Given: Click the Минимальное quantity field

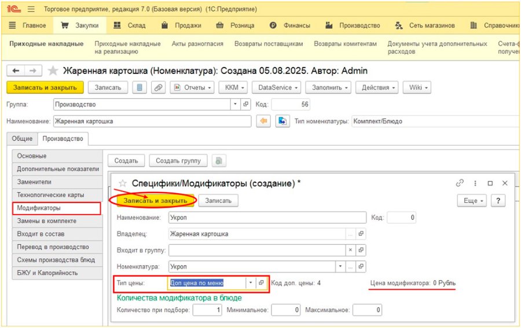Looking at the screenshot, I should tap(286, 310).
